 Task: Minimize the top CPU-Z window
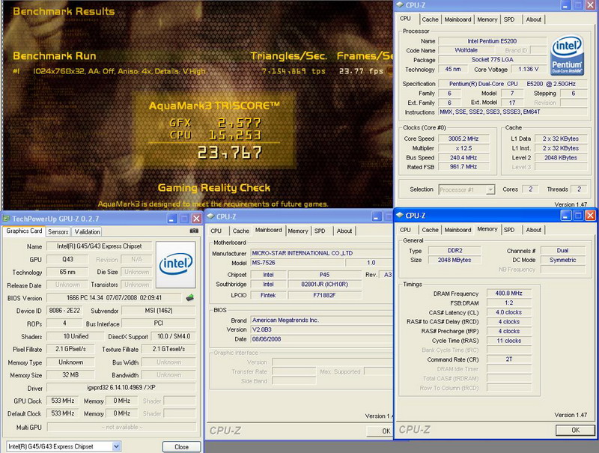click(x=566, y=5)
